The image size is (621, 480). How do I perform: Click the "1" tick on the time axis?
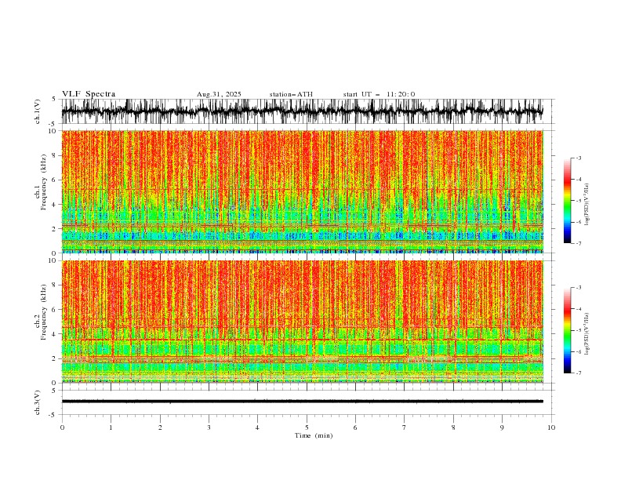[111, 427]
